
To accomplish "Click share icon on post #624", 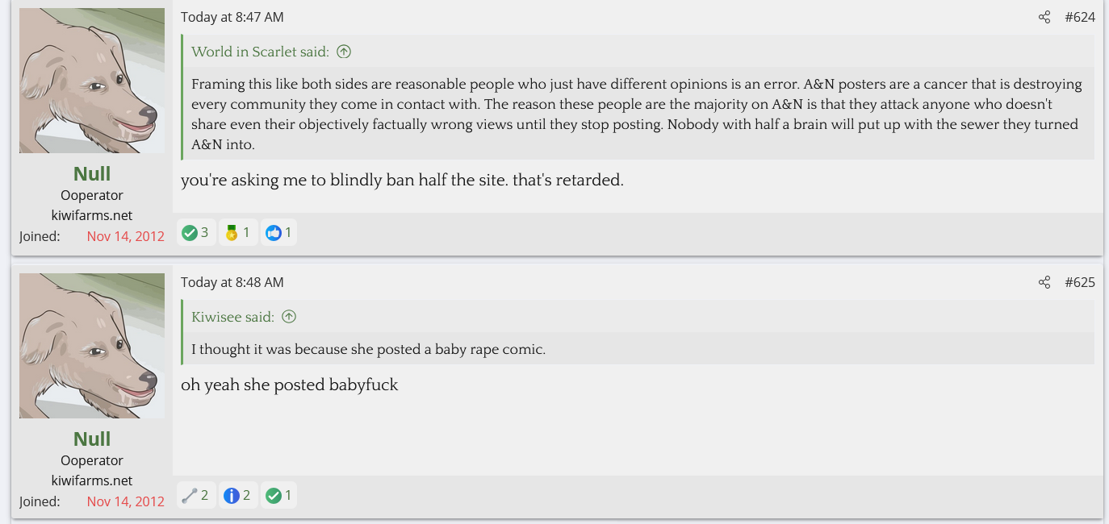I will click(x=1044, y=17).
